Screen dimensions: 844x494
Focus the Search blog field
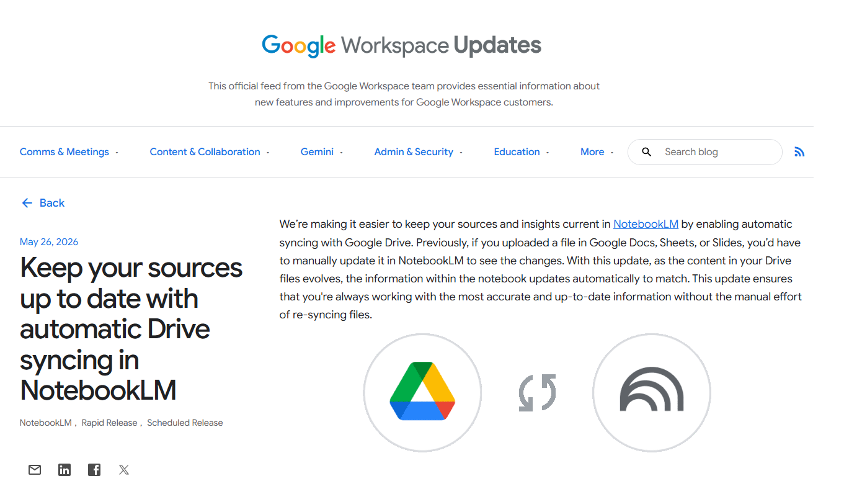[x=705, y=152]
